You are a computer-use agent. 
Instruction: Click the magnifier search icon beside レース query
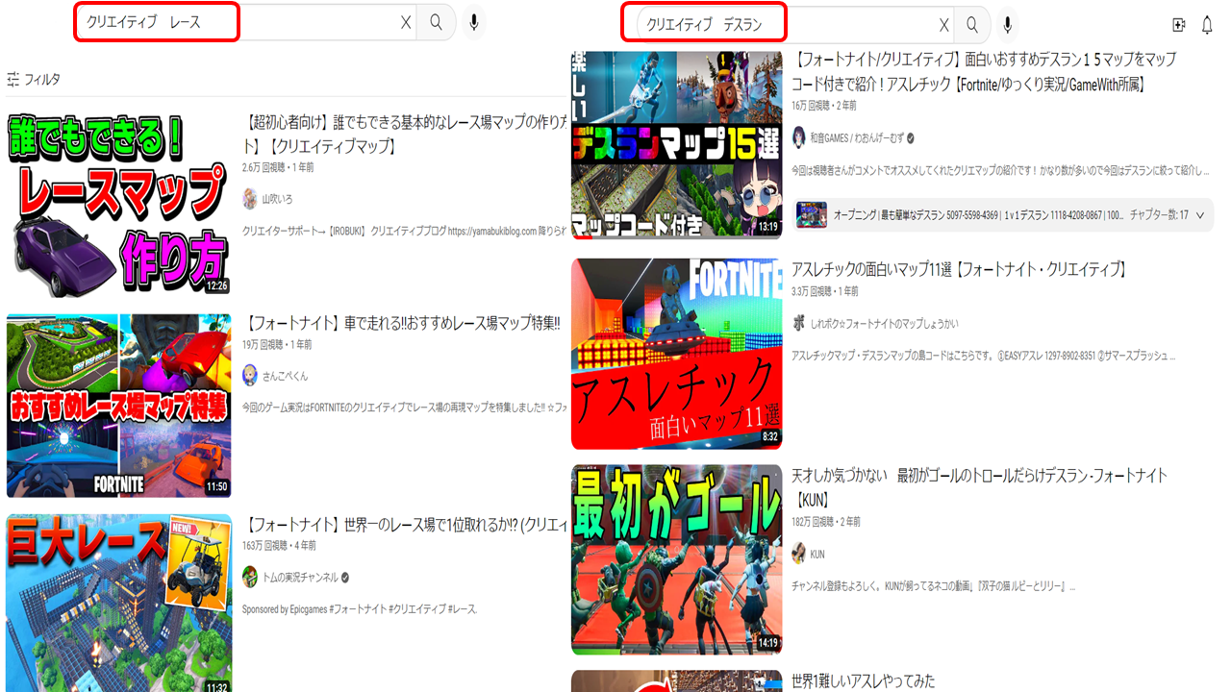pyautogui.click(x=436, y=24)
